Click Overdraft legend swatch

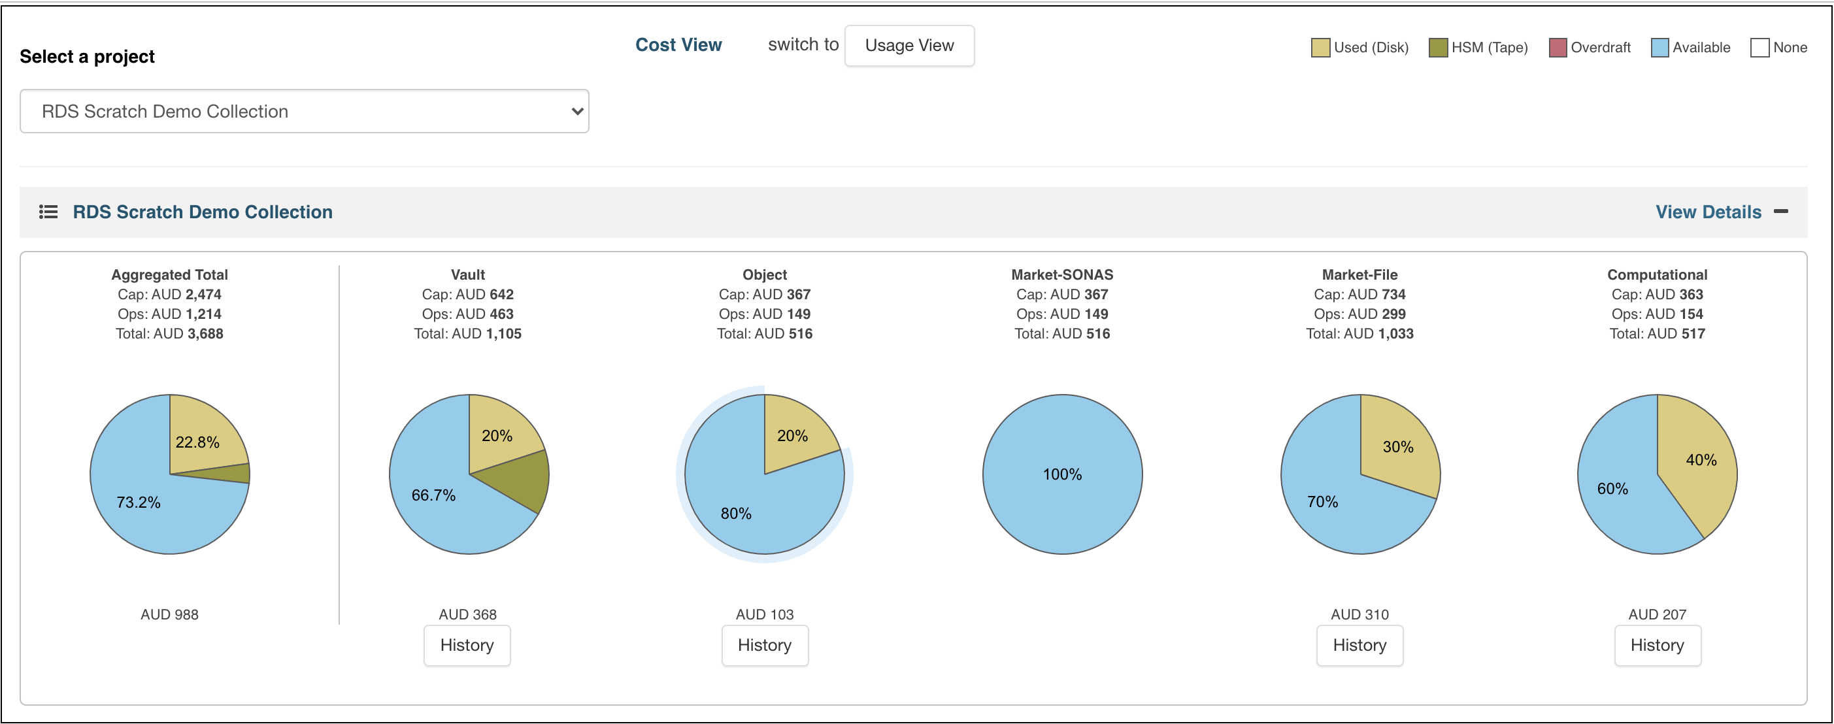[x=1558, y=48]
